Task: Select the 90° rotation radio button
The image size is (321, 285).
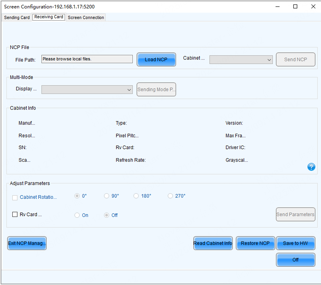Action: pyautogui.click(x=107, y=196)
